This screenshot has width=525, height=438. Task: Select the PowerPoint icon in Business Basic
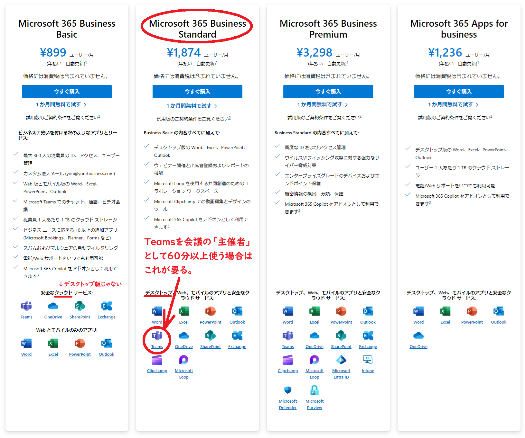(x=80, y=344)
